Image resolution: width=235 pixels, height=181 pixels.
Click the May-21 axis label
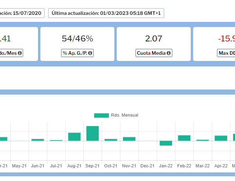(x=19, y=166)
